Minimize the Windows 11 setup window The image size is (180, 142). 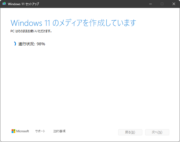coord(151,4)
